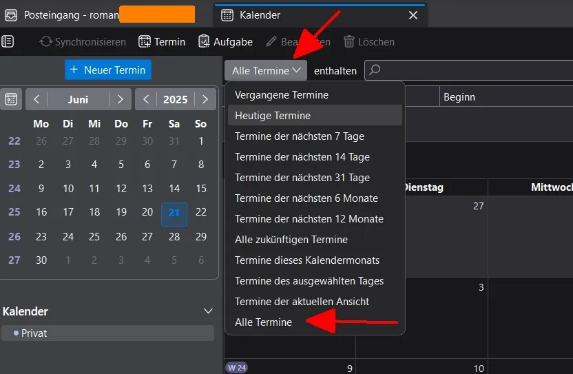Collapse the Kalender list section
573x374 pixels.
pos(208,311)
